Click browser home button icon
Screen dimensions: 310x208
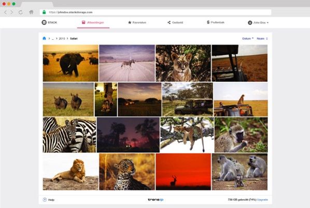point(31,12)
